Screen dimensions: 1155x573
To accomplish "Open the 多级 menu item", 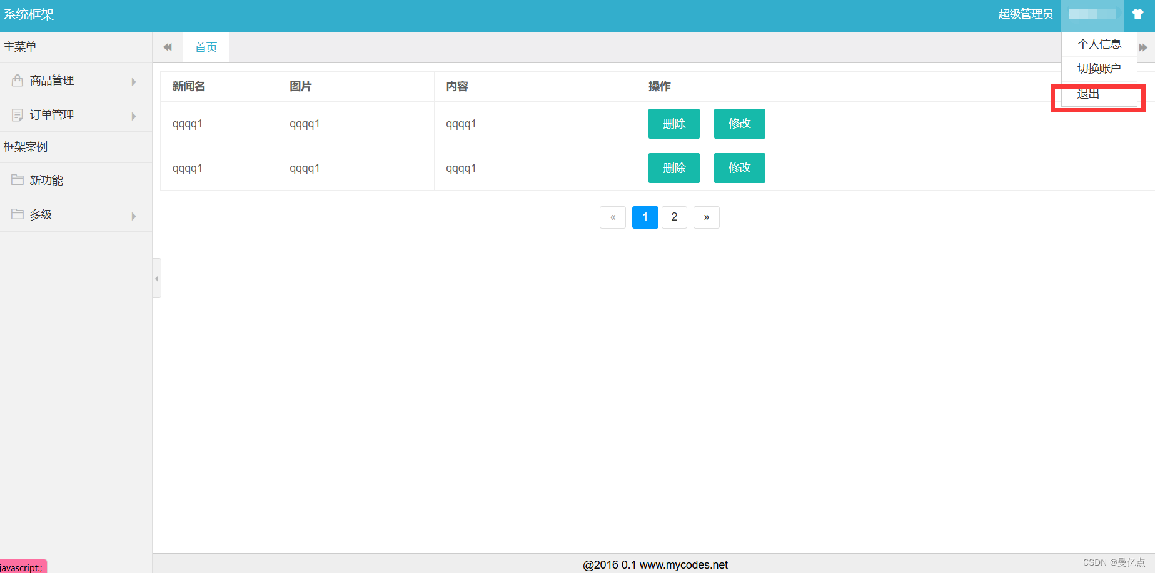I will [76, 214].
